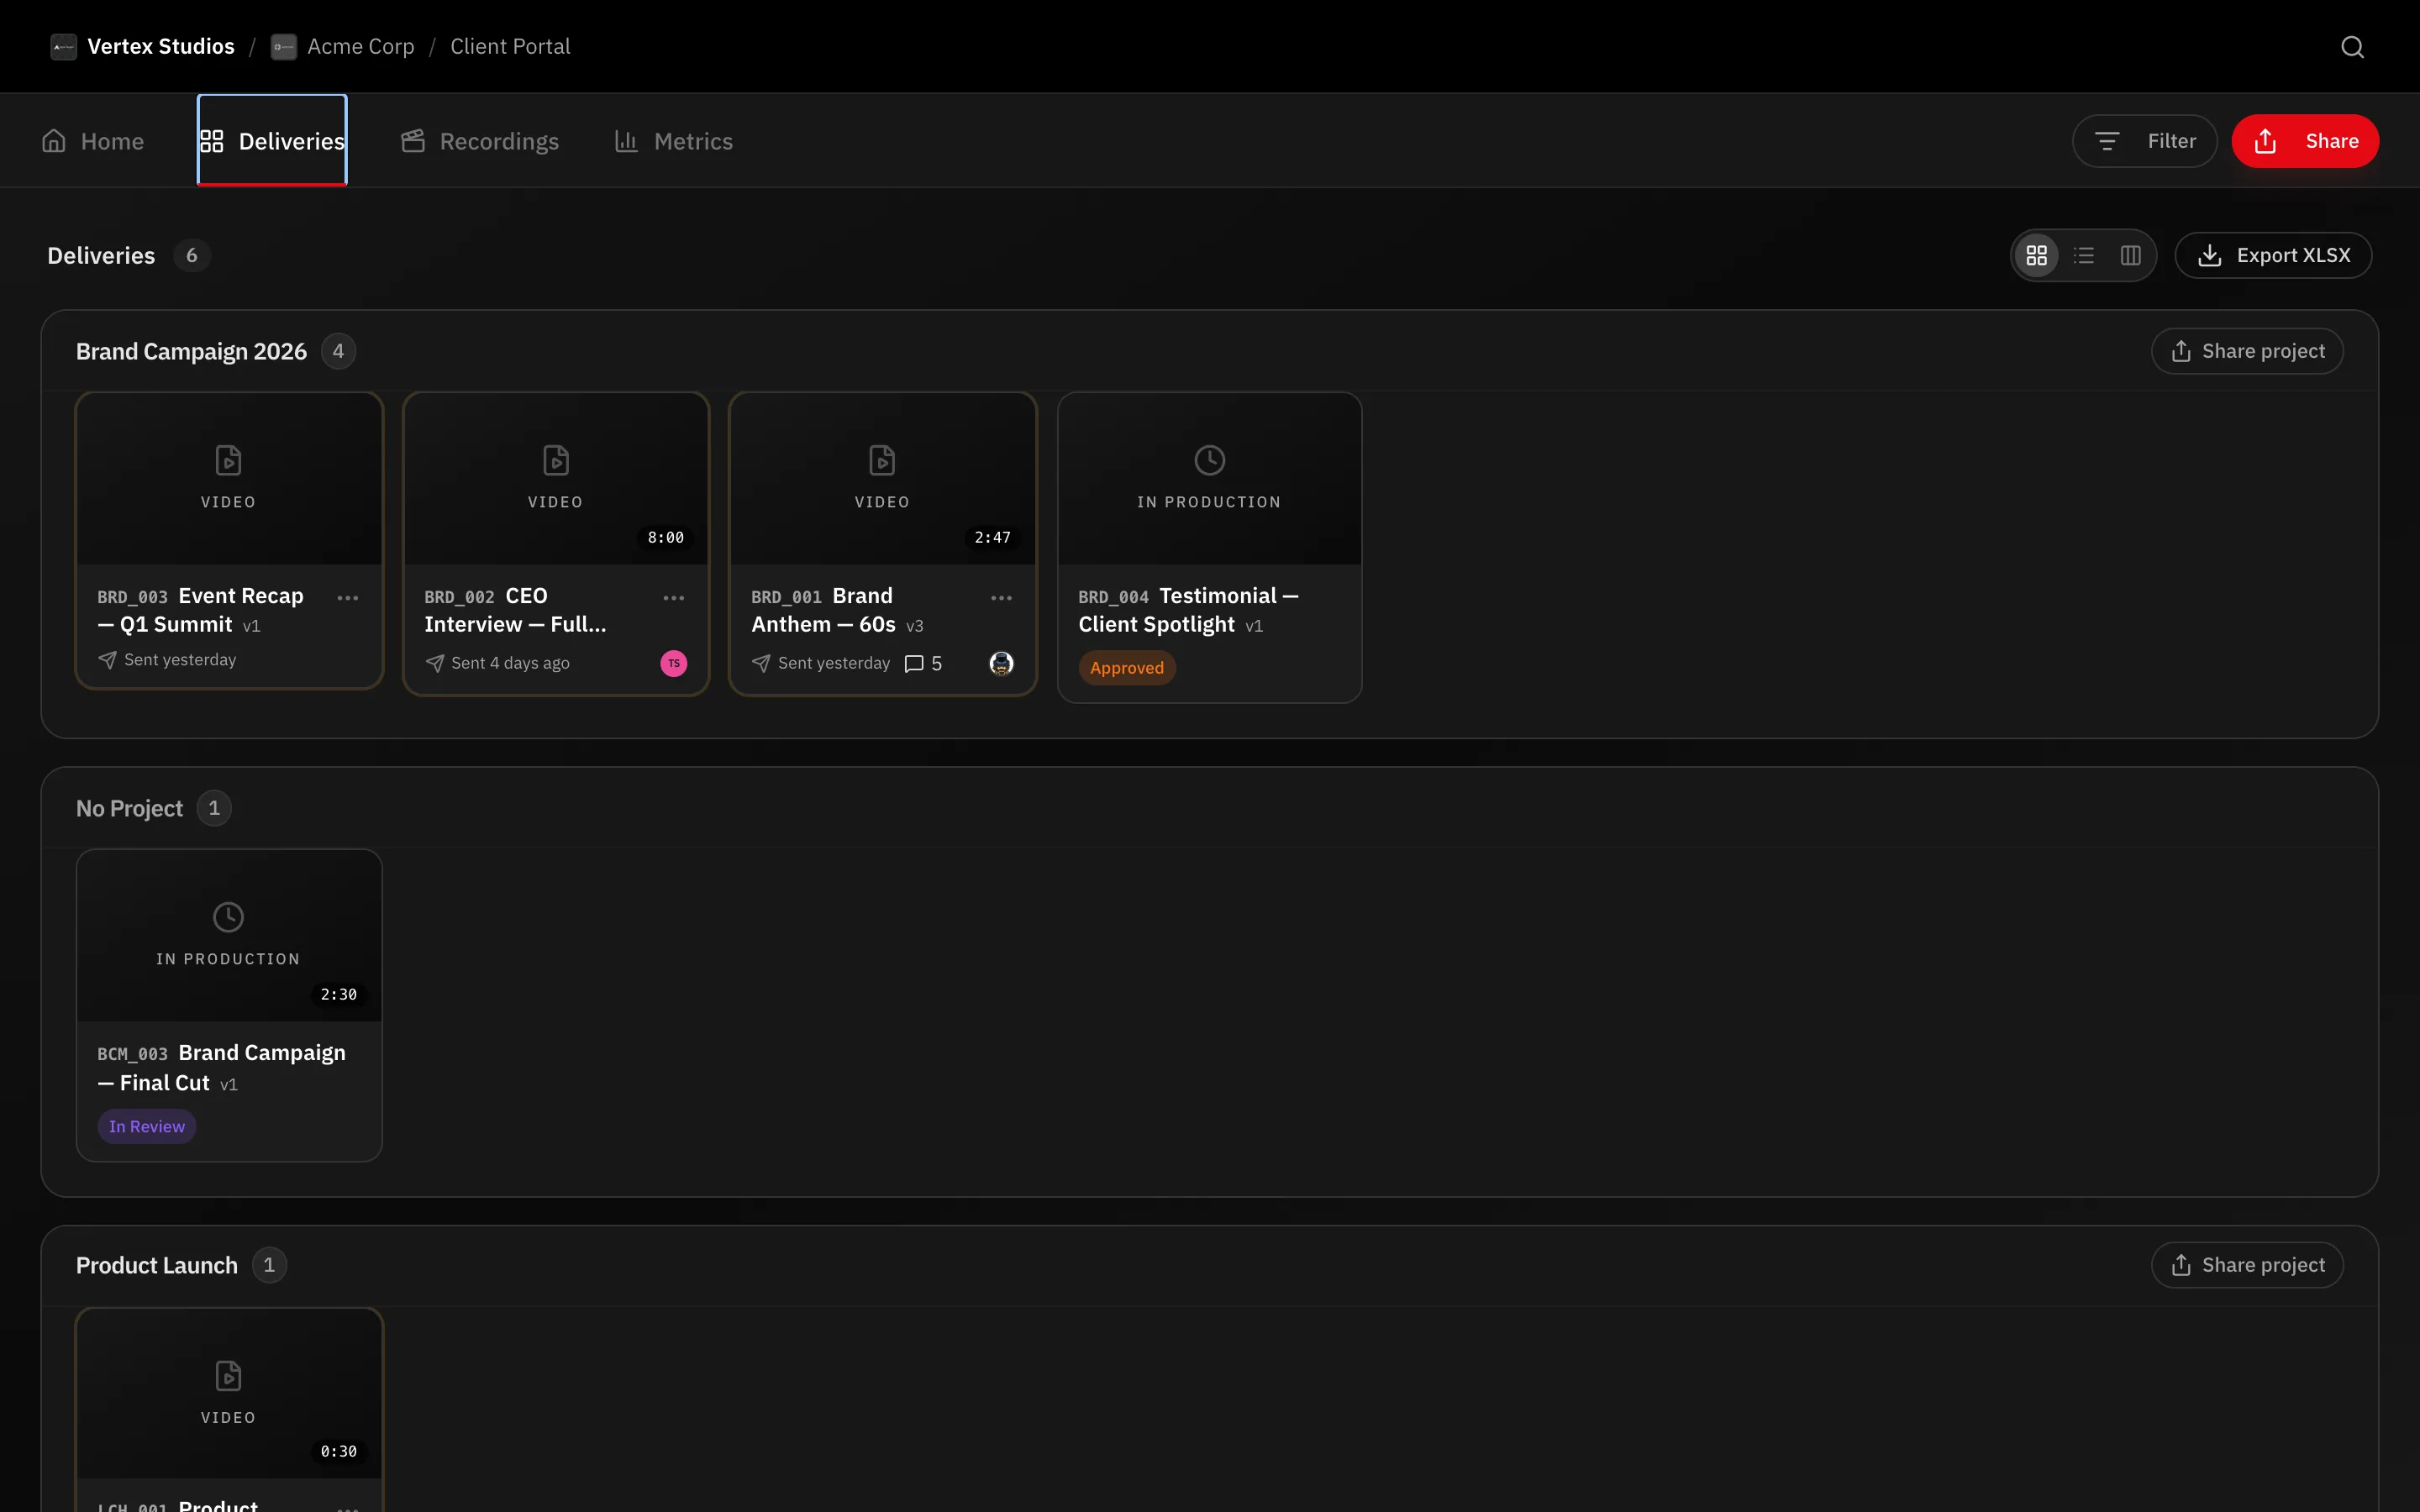Image resolution: width=2420 pixels, height=1512 pixels.
Task: Click the sent icon on Event Recap card
Action: click(107, 660)
